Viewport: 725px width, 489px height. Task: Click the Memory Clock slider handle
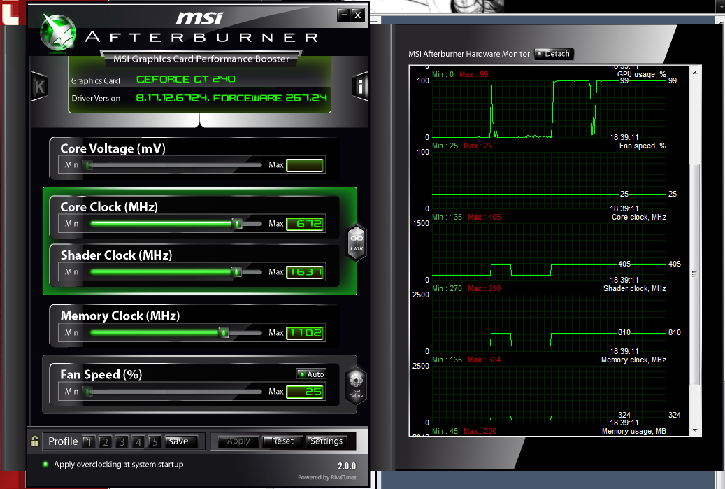click(224, 332)
